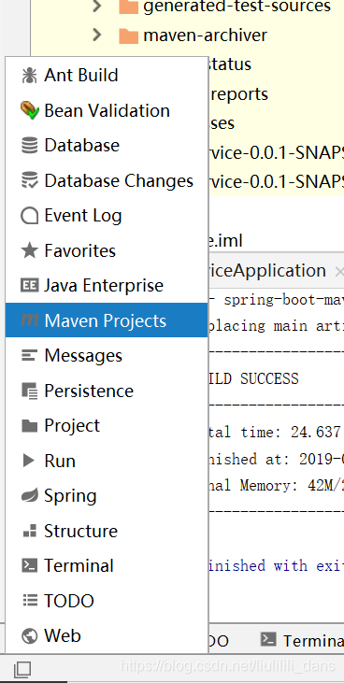Close the run tab ending in Application

coord(338,272)
